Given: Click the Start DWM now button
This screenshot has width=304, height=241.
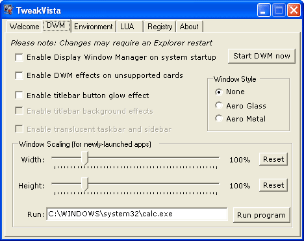Looking at the screenshot, I should pos(262,56).
